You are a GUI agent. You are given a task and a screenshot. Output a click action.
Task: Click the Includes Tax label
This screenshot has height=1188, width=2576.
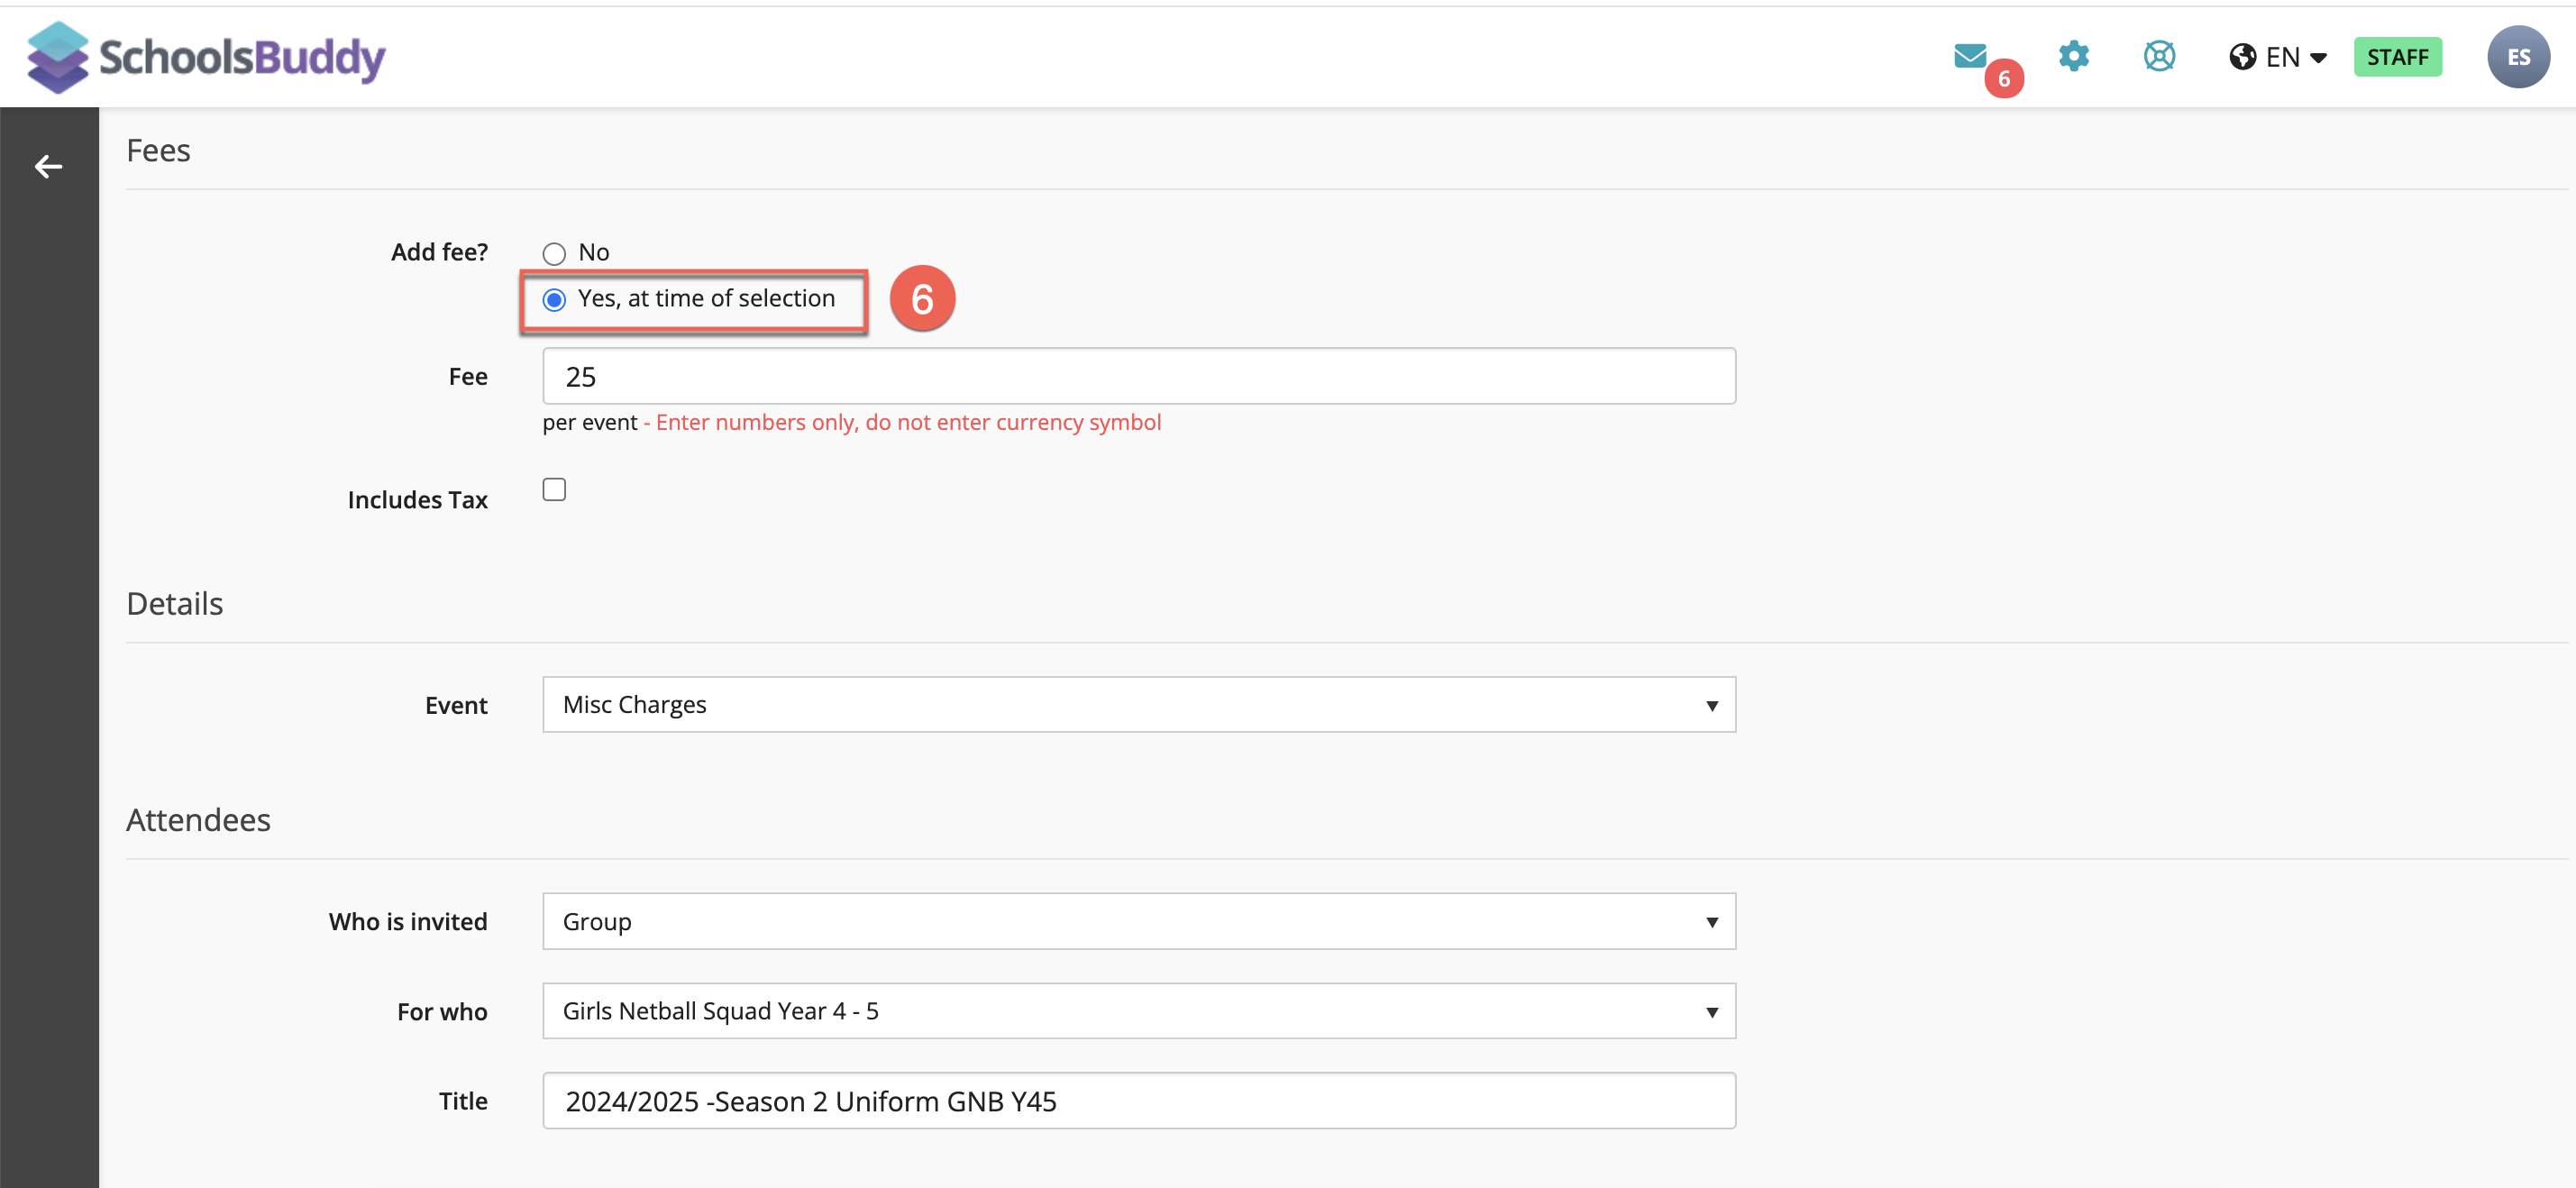click(417, 500)
